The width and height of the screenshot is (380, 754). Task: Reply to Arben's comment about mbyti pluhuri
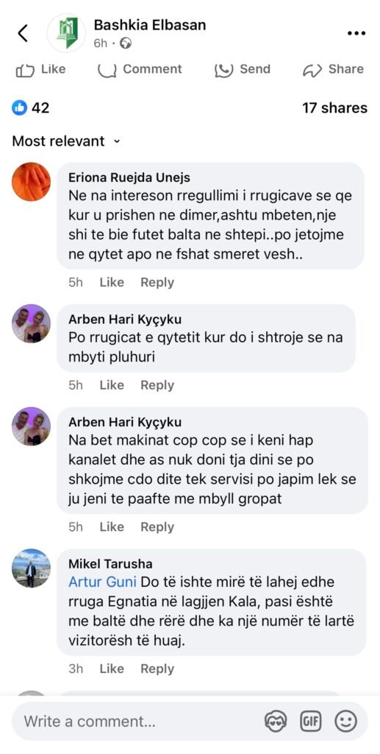157,385
